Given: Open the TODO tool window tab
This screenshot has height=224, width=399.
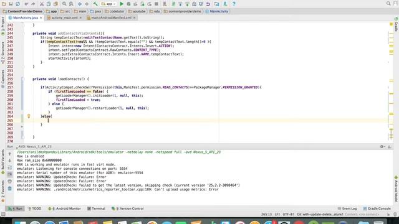Looking at the screenshot, I should (35, 208).
